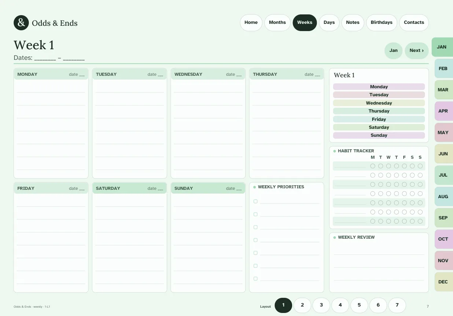The height and width of the screenshot is (316, 453).
Task: Click the TUESDAY date field
Action: 156,75
